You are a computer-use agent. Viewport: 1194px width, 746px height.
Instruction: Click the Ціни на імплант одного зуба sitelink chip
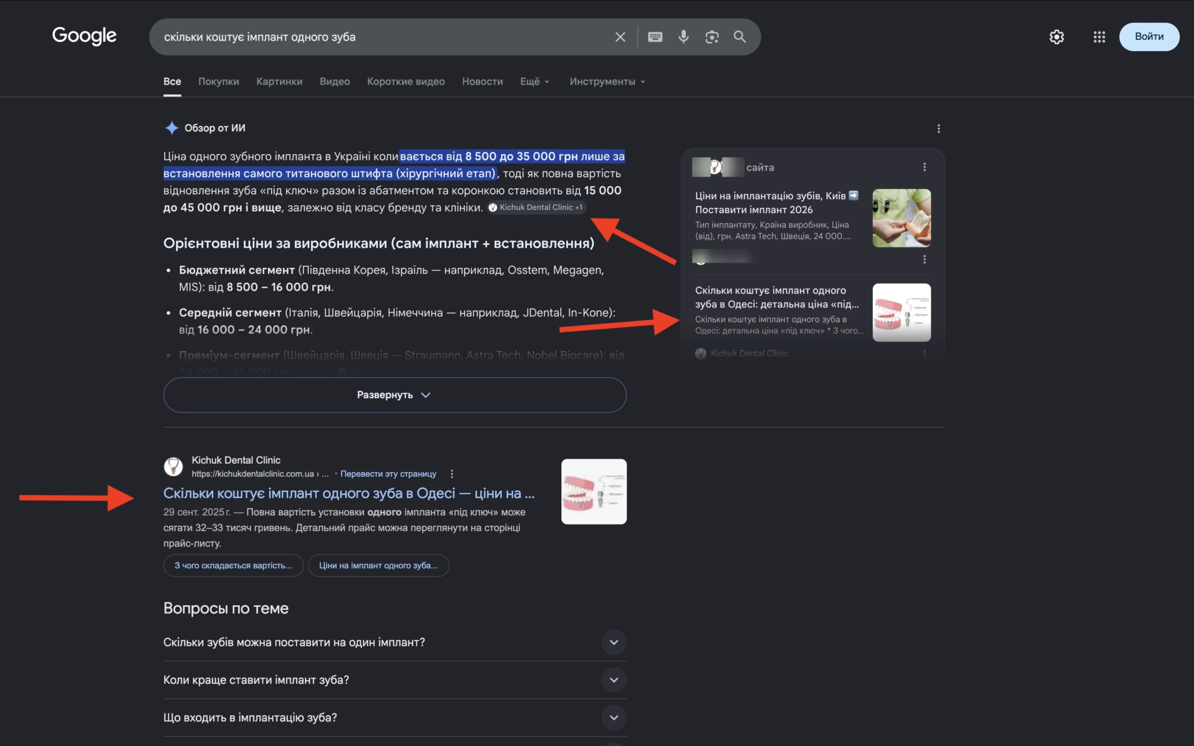coord(378,565)
